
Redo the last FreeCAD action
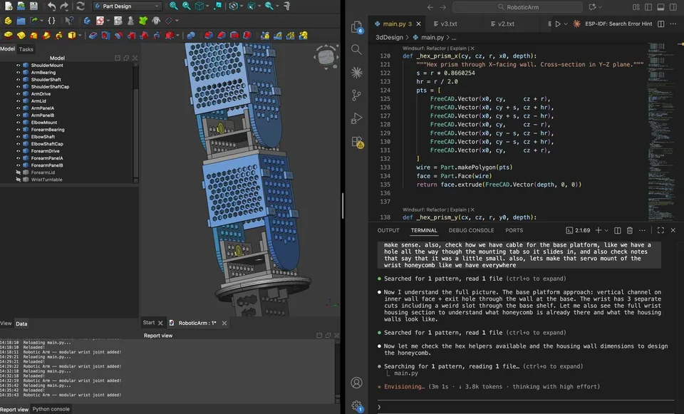(65, 6)
